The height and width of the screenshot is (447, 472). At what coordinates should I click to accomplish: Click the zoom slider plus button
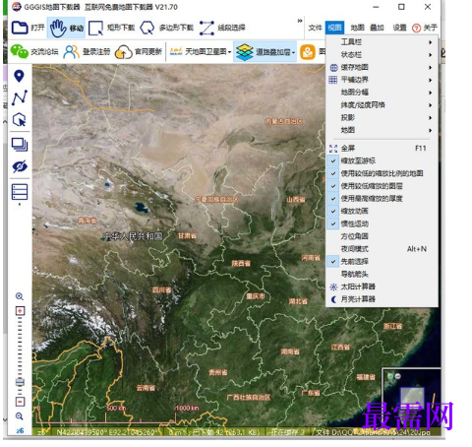tap(20, 311)
